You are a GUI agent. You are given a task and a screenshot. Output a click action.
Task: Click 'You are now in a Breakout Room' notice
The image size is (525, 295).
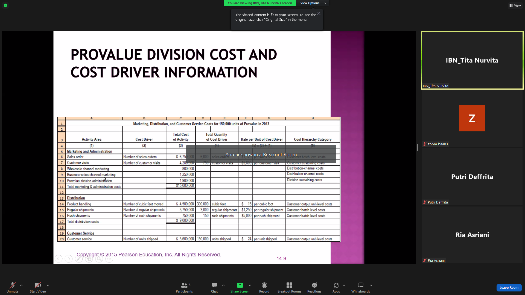261,155
